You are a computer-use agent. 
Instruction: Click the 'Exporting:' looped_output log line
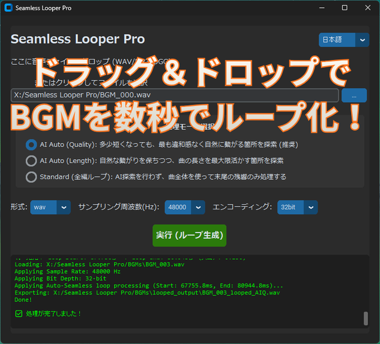click(x=147, y=293)
